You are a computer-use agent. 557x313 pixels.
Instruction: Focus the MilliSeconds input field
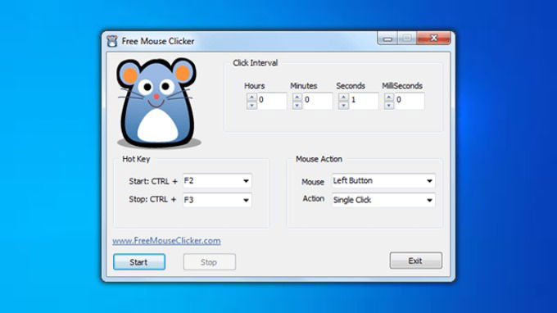[409, 101]
